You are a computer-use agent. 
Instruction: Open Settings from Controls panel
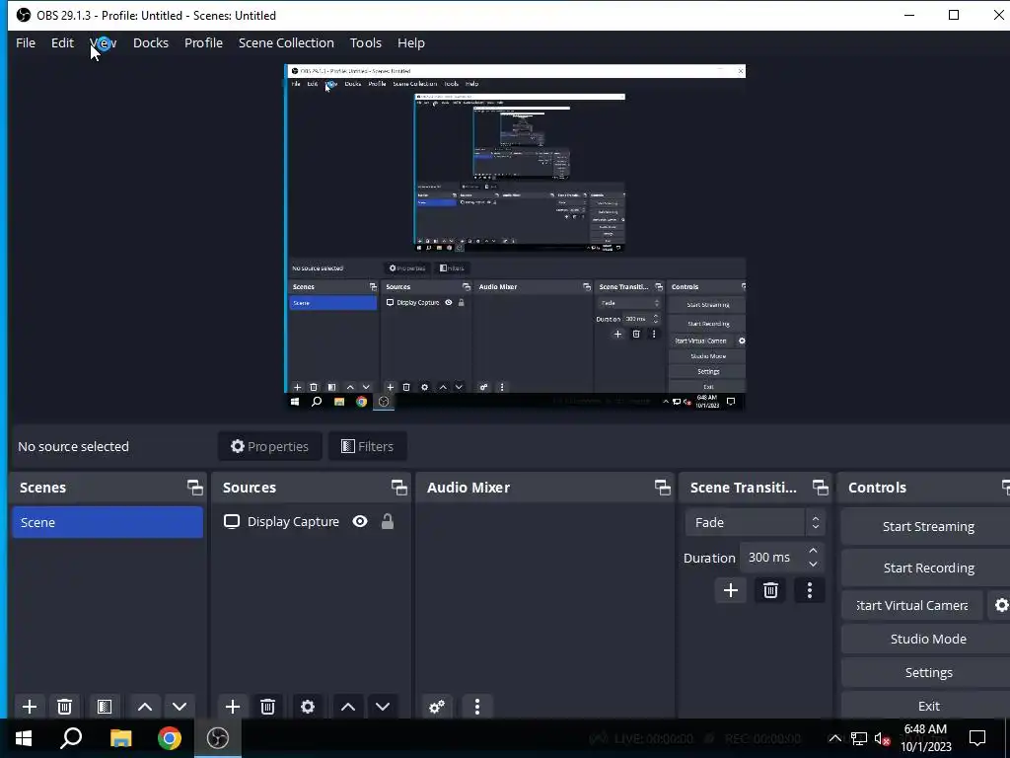[x=927, y=672]
